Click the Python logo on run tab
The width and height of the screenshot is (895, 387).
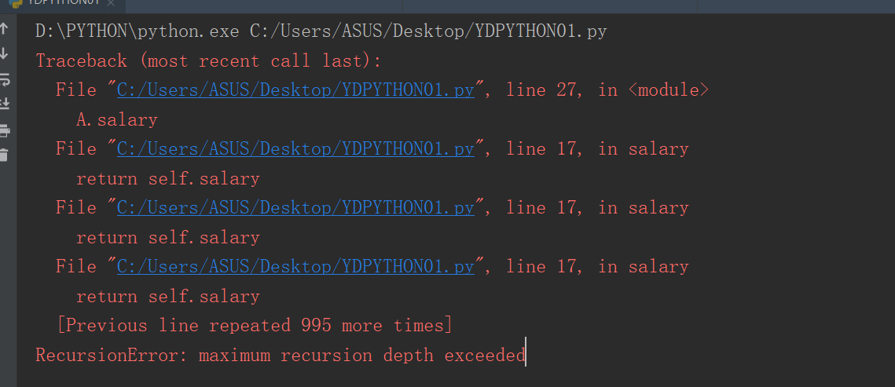[x=16, y=2]
